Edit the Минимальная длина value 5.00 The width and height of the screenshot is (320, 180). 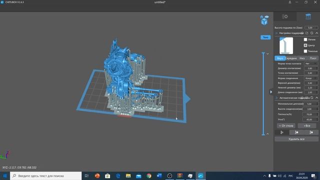[310, 104]
